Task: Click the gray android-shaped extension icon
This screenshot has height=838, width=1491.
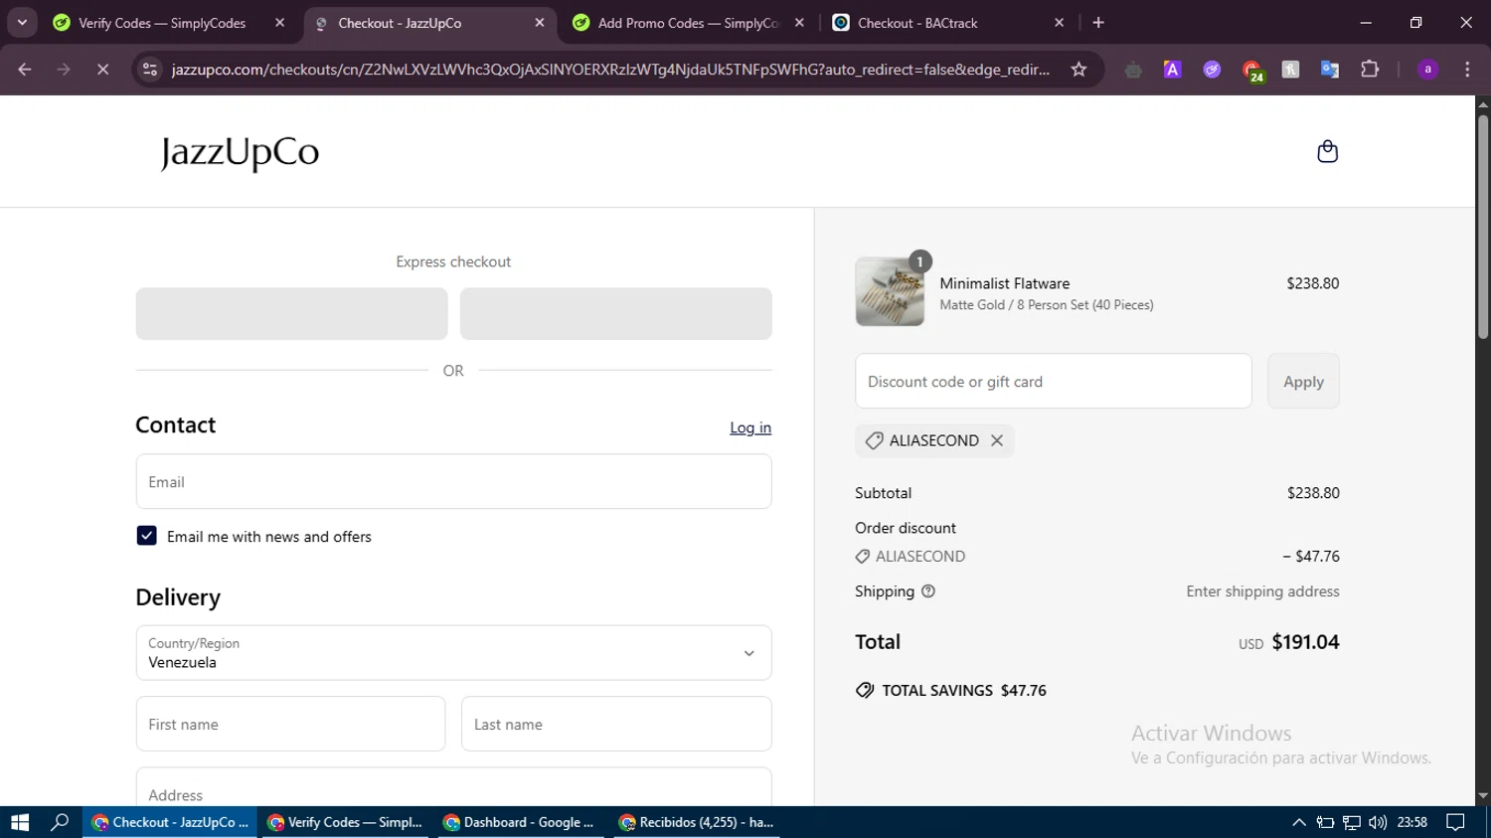Action: pyautogui.click(x=1133, y=70)
